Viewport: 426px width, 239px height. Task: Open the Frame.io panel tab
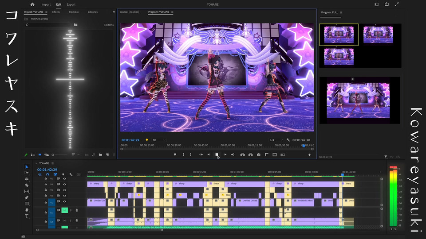click(74, 12)
